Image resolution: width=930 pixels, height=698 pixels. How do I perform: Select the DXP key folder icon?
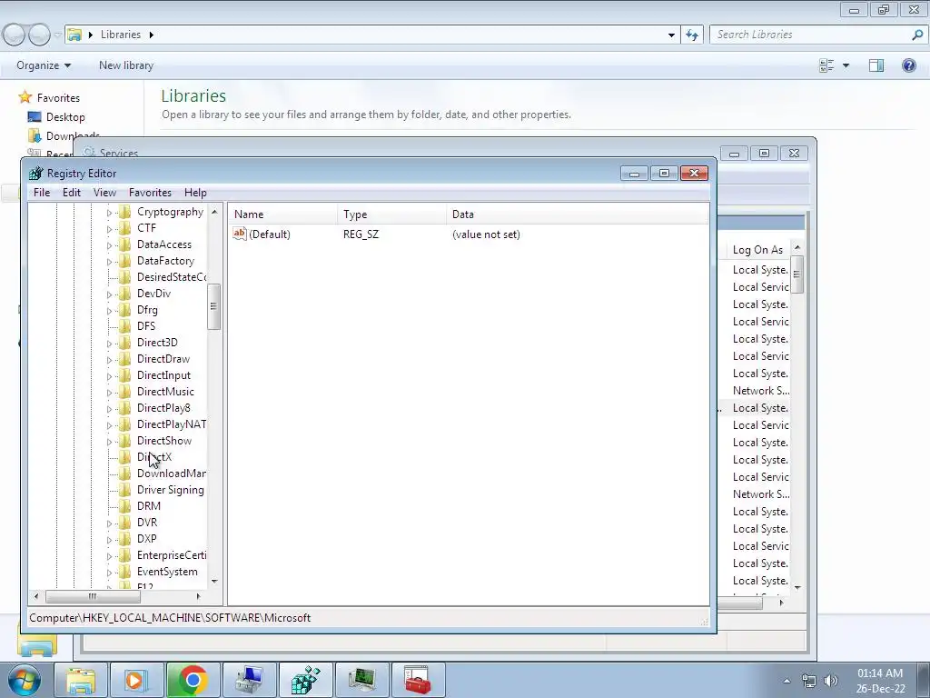124,539
